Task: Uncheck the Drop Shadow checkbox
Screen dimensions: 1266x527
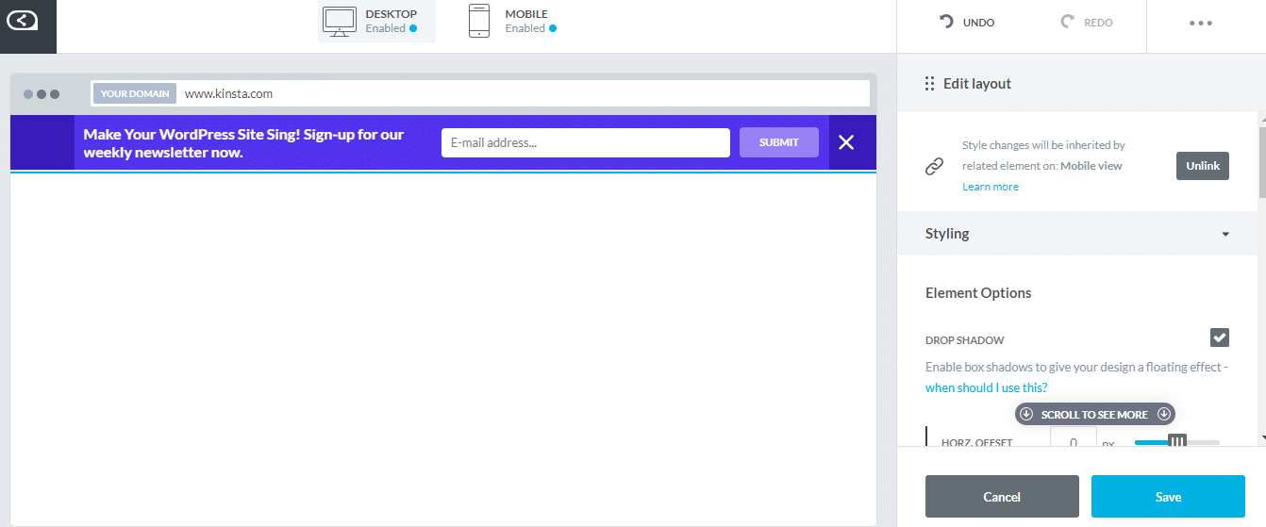Action: pos(1220,338)
